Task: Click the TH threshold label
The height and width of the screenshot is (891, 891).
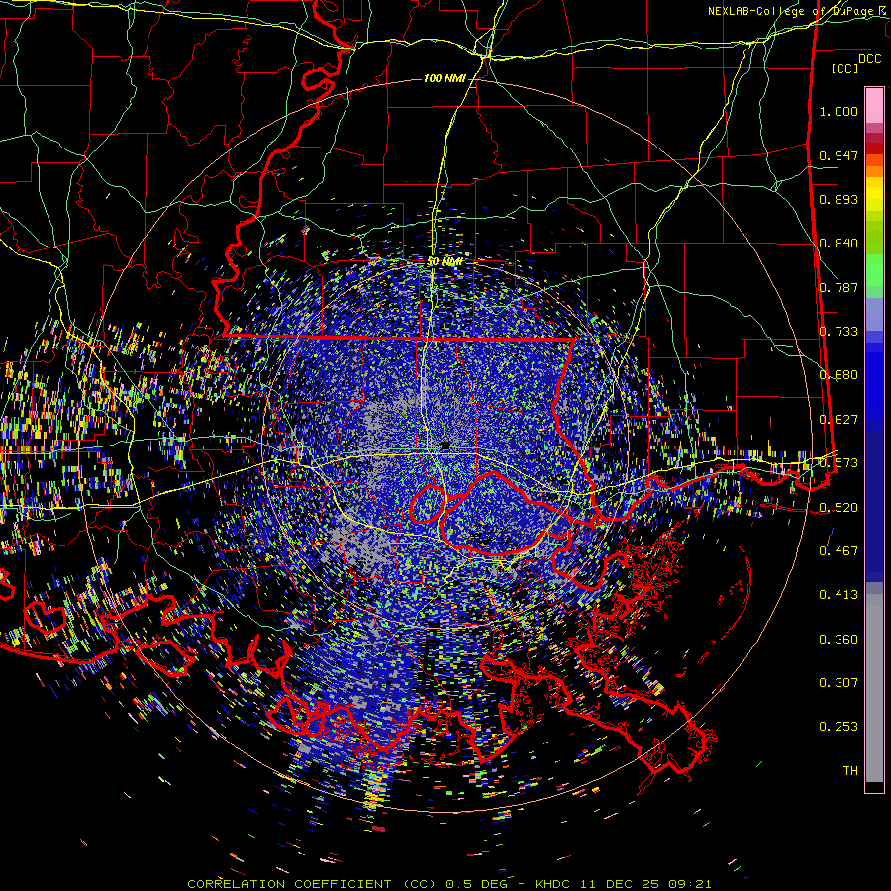Action: click(850, 771)
